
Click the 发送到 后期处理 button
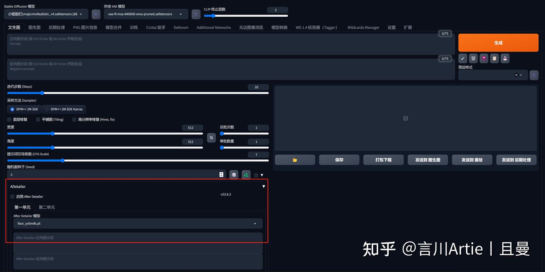click(x=516, y=160)
